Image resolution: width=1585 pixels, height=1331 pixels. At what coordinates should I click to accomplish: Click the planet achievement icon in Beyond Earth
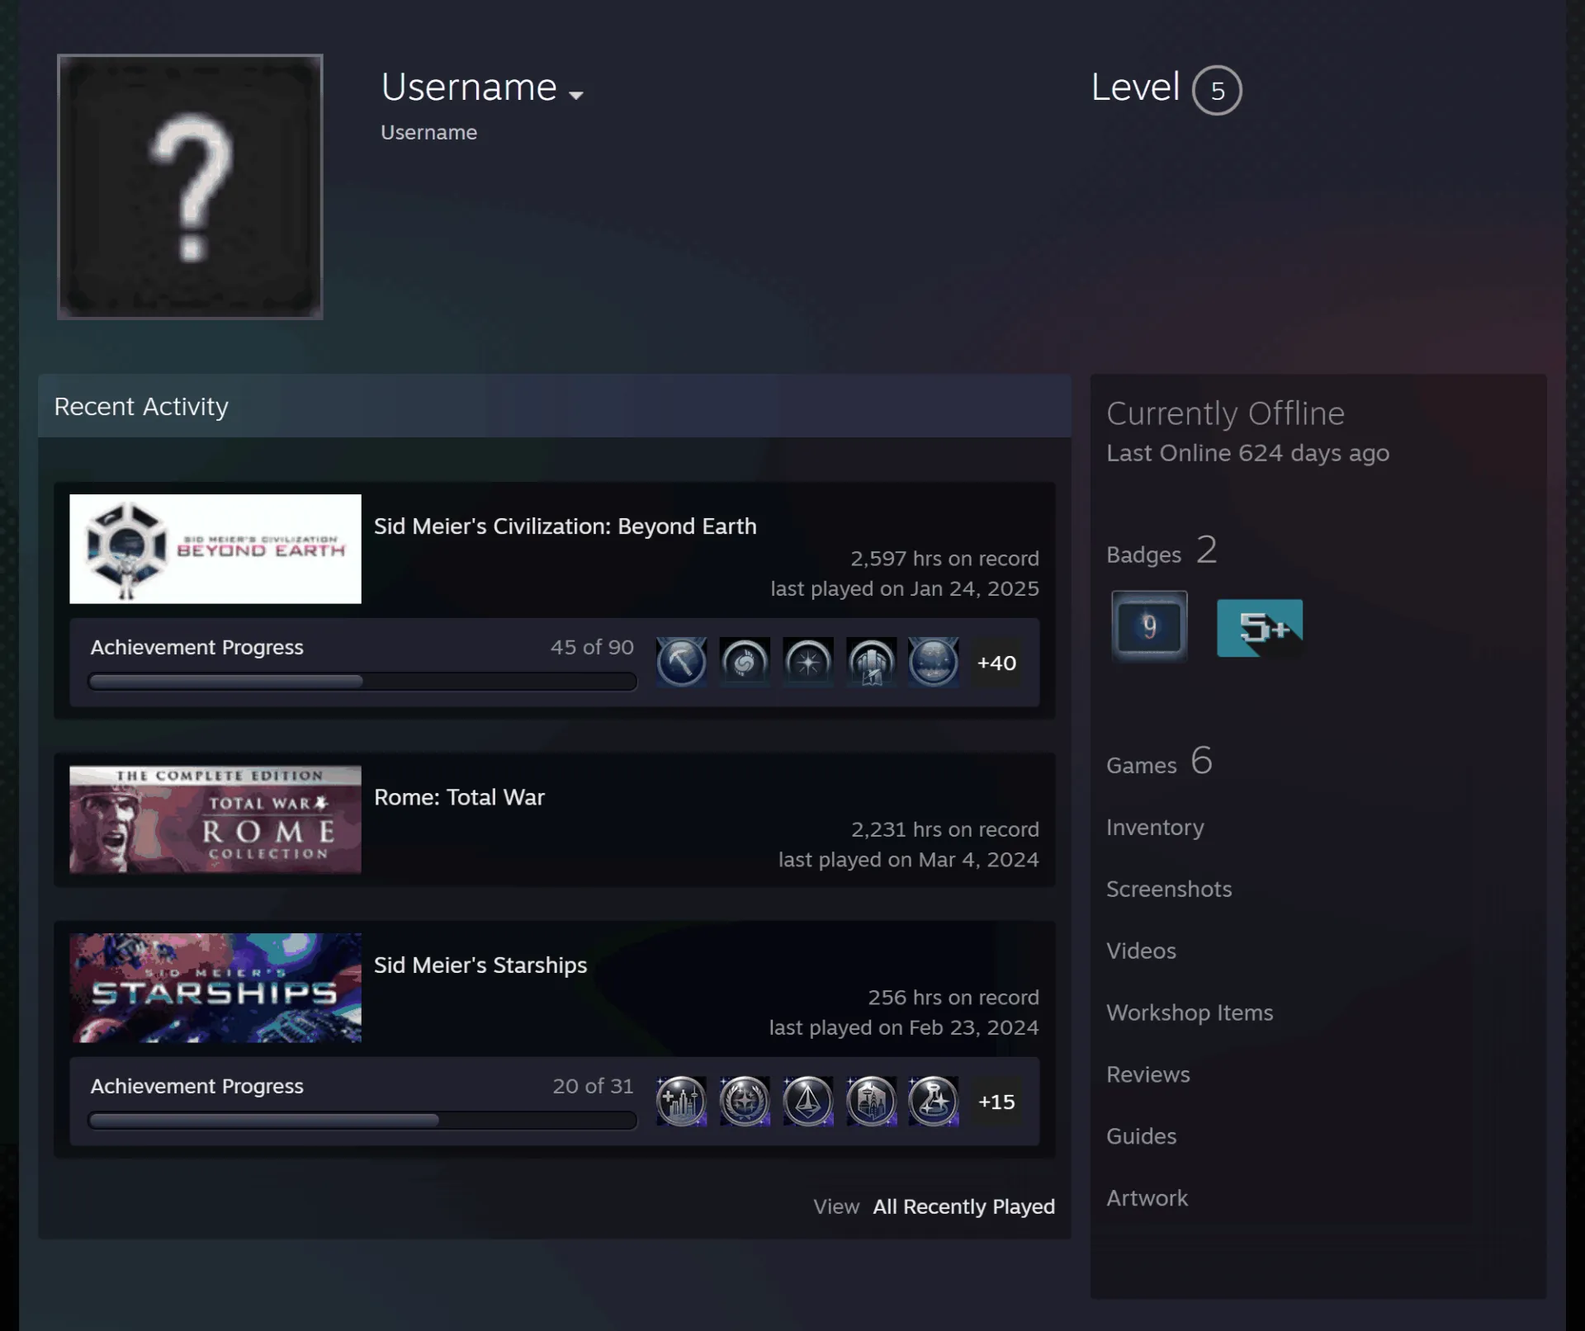(934, 662)
